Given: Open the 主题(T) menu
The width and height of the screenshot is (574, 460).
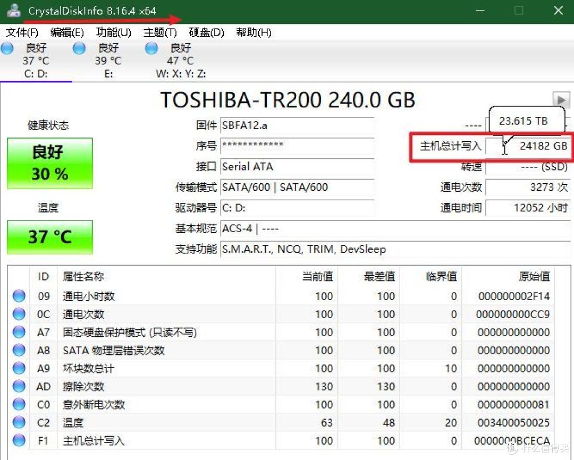Looking at the screenshot, I should pyautogui.click(x=160, y=32).
